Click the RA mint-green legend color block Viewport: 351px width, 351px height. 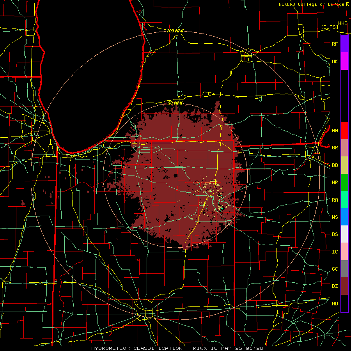coord(344,200)
